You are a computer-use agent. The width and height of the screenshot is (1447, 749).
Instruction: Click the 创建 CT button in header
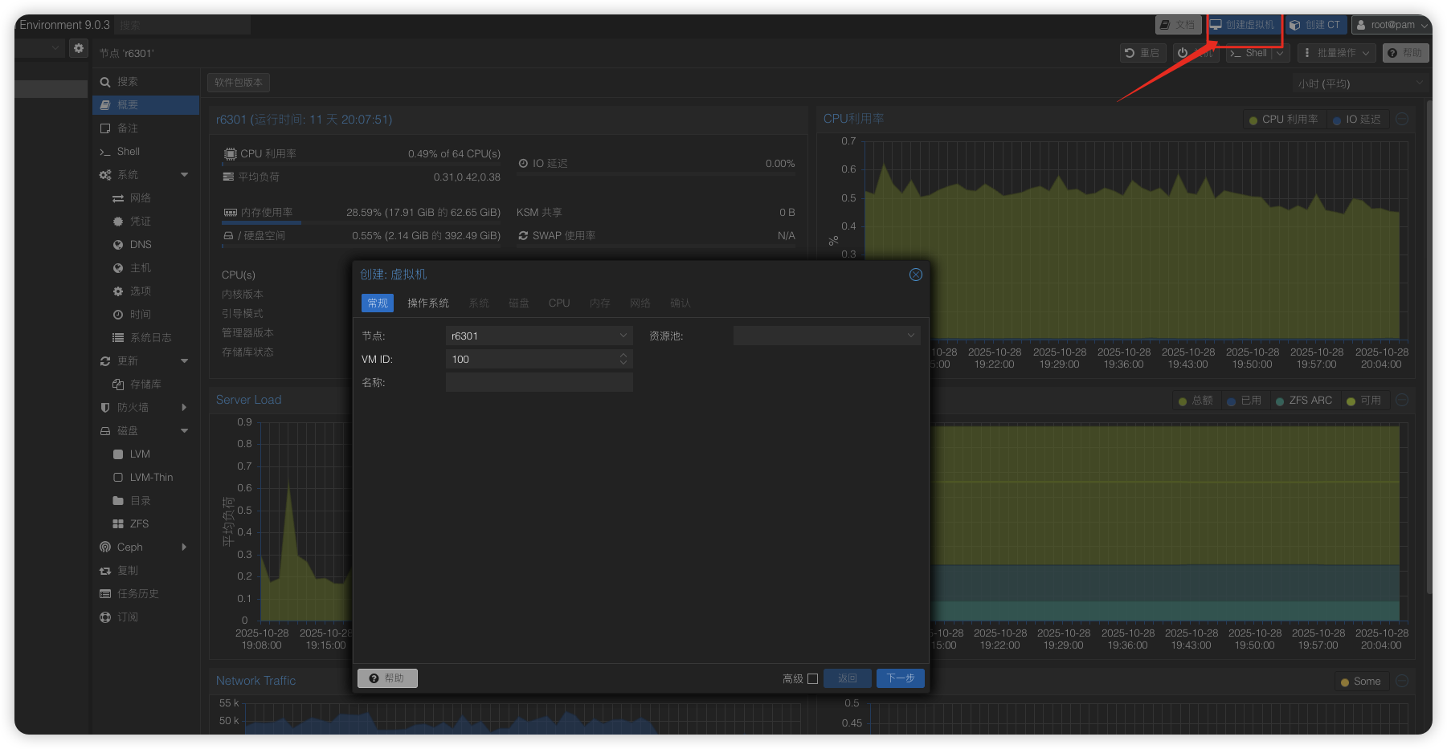[1314, 25]
